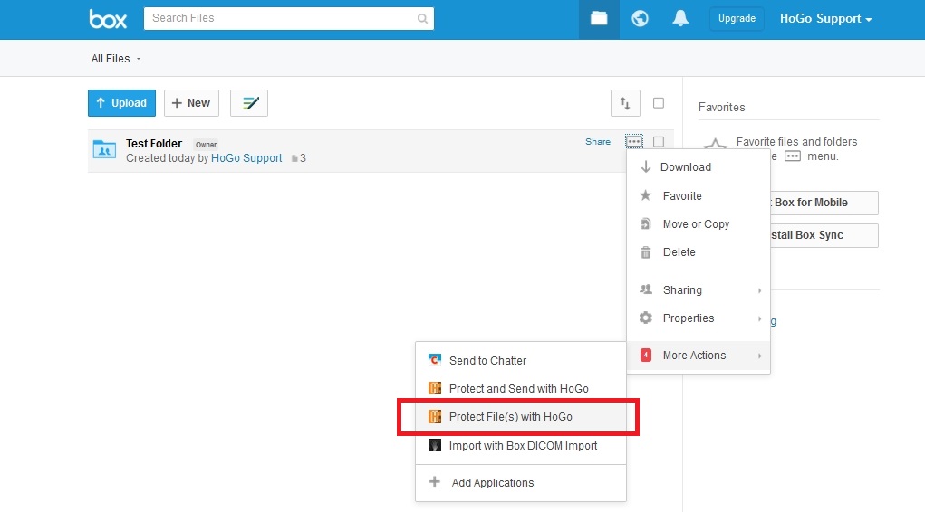Click the Test Folder icon
The height and width of the screenshot is (512, 925).
[104, 150]
